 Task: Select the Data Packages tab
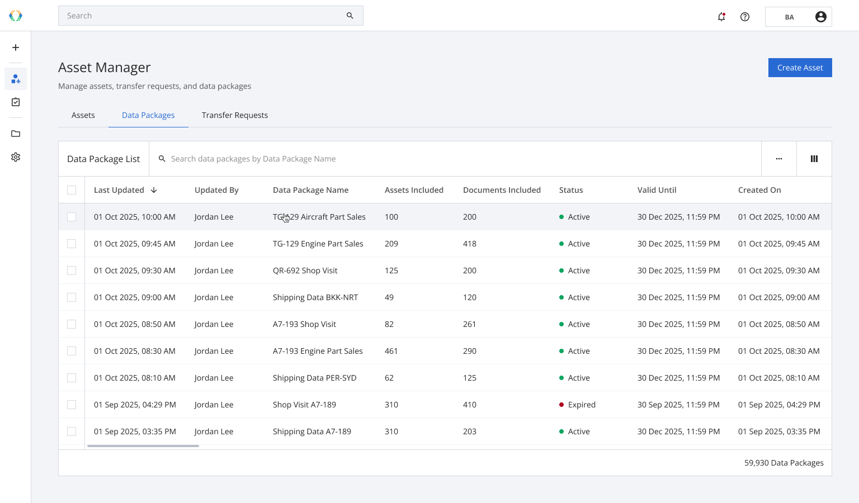click(x=148, y=115)
